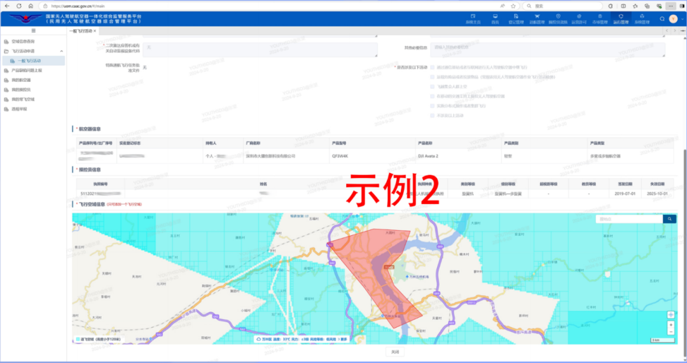Close the 一般飞行活动 tab
The height and width of the screenshot is (363, 687).
[95, 31]
